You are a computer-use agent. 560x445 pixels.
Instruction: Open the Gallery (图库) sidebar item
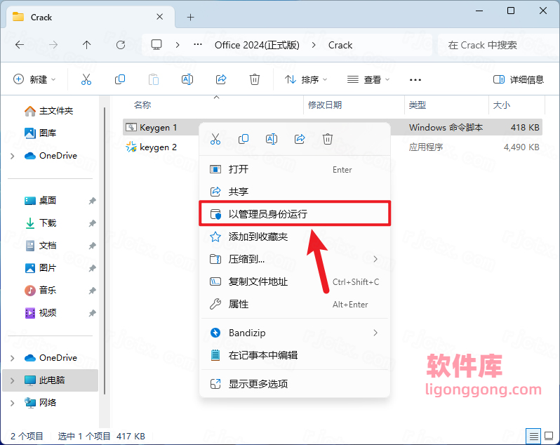click(41, 133)
